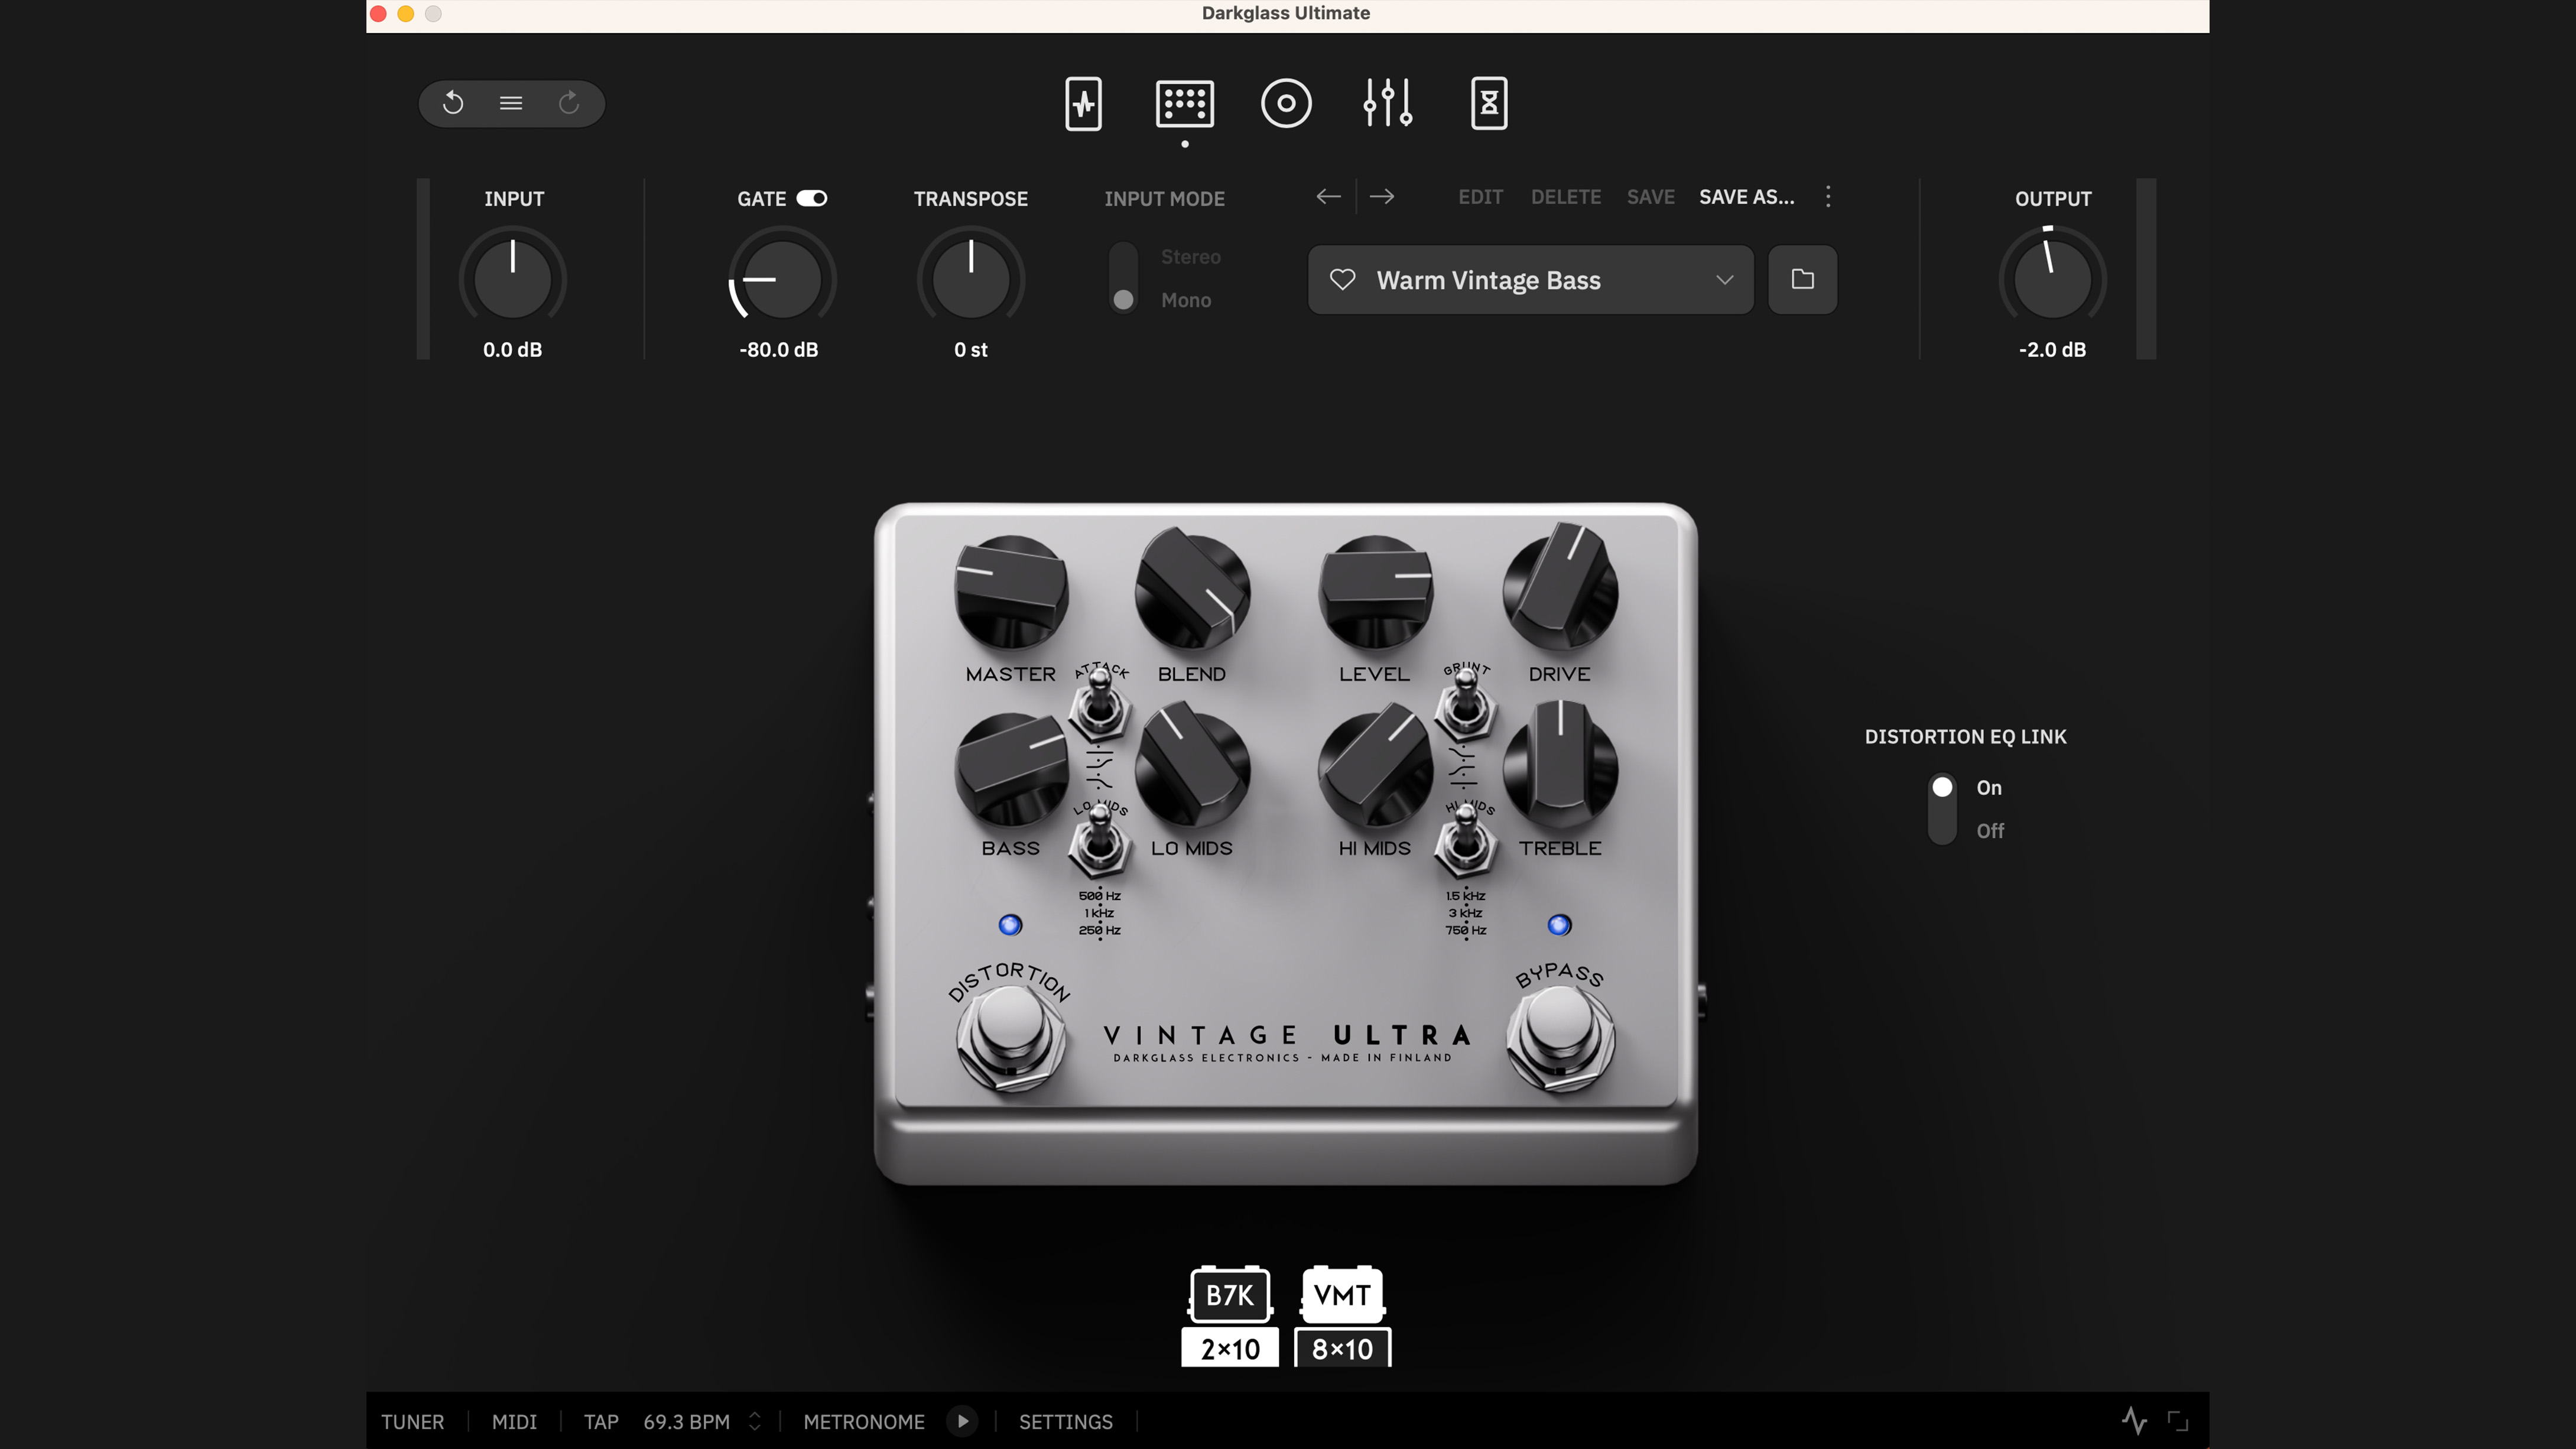2576x1449 pixels.
Task: Select Mono input mode
Action: pos(1186,300)
